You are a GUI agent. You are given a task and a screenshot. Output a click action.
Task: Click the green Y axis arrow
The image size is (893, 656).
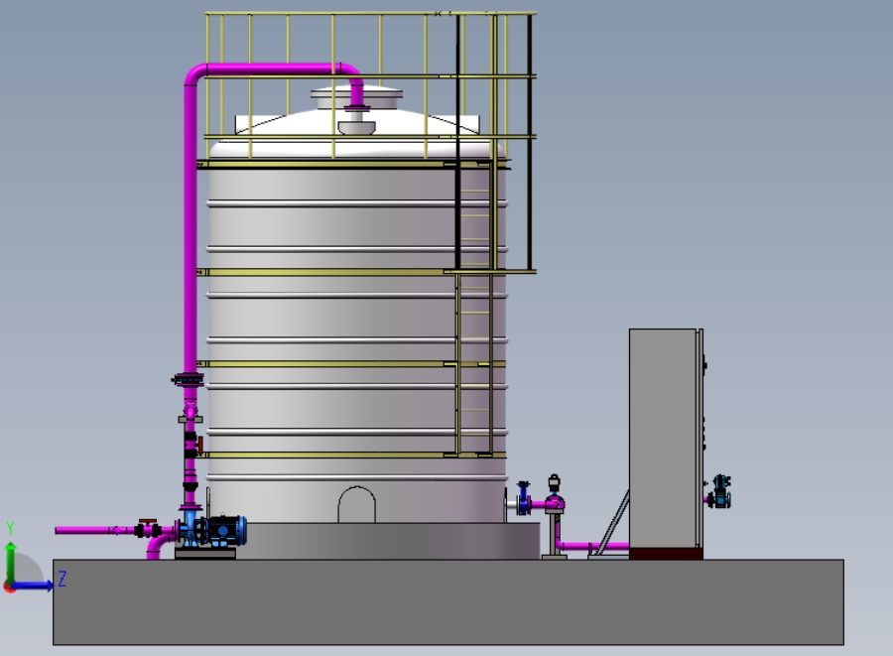tap(10, 561)
